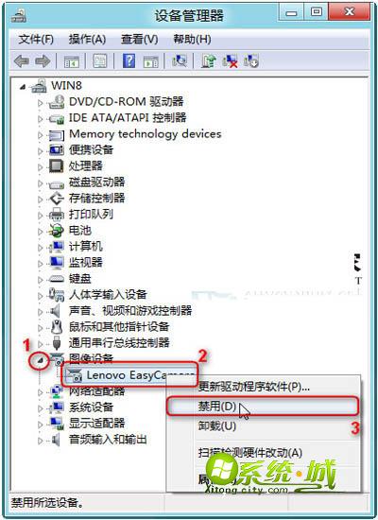
Task: Click the Properties toolbar icon
Action: coord(100,61)
